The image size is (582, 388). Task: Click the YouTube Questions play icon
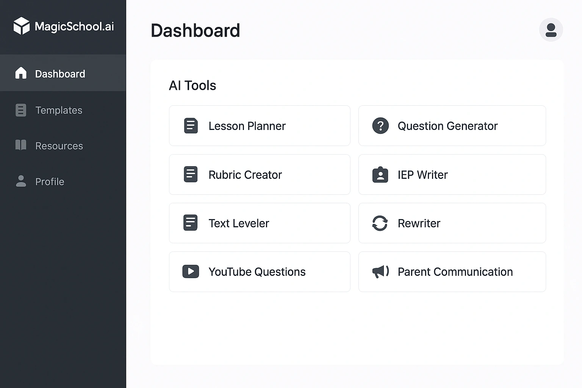(x=191, y=272)
